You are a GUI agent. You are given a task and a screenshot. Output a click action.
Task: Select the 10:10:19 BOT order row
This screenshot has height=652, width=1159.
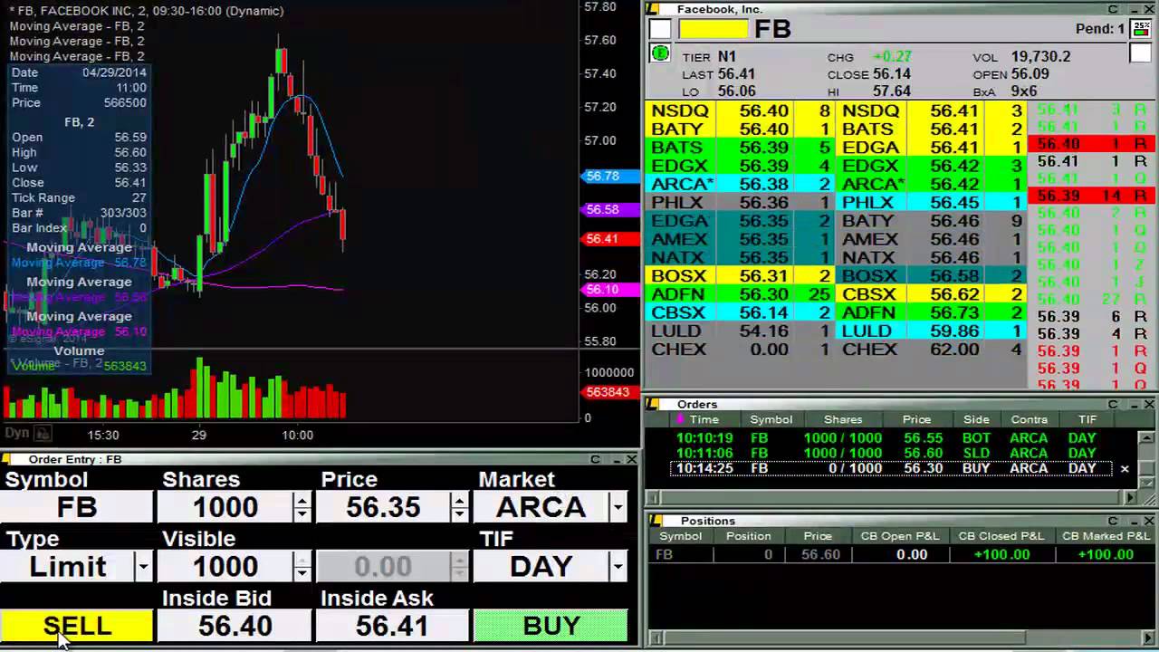[x=893, y=437]
